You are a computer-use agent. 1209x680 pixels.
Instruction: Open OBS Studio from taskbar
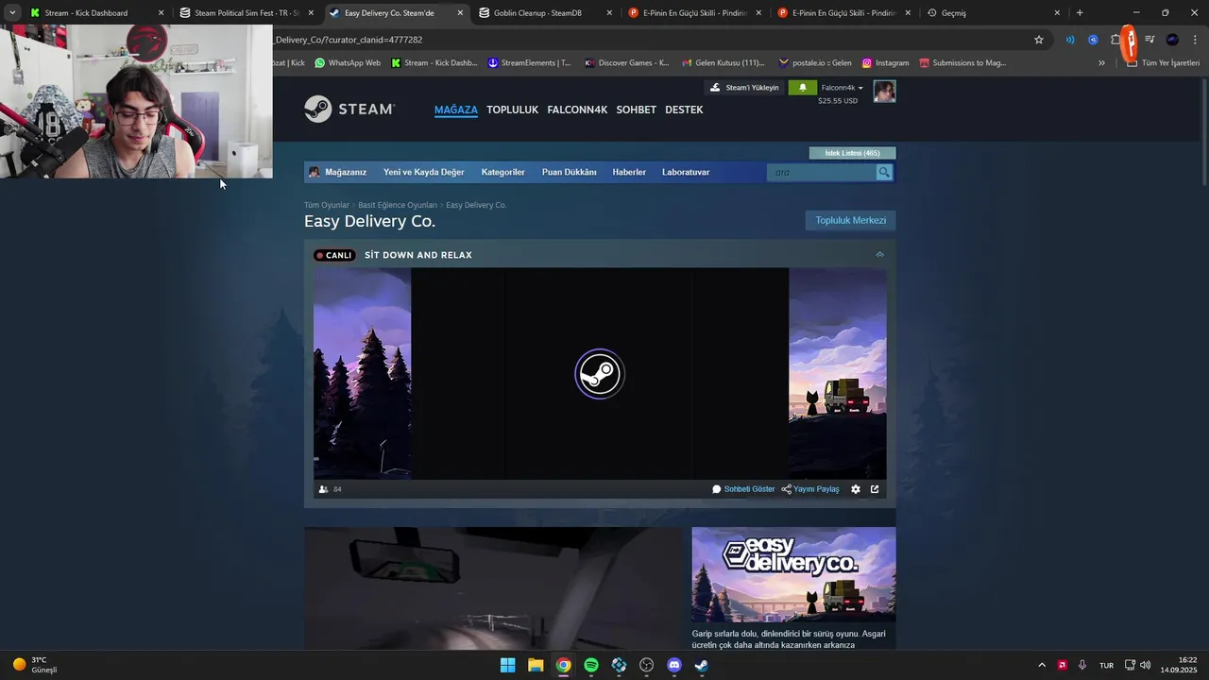(646, 665)
